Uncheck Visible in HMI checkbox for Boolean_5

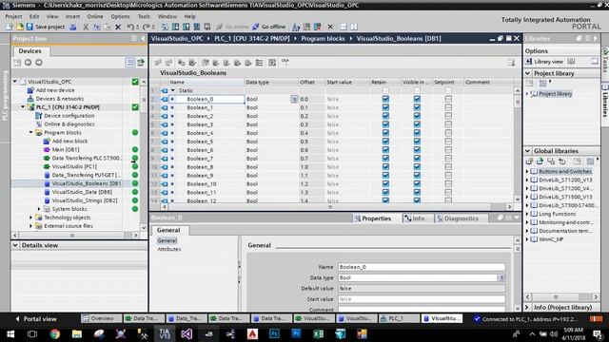(x=417, y=142)
